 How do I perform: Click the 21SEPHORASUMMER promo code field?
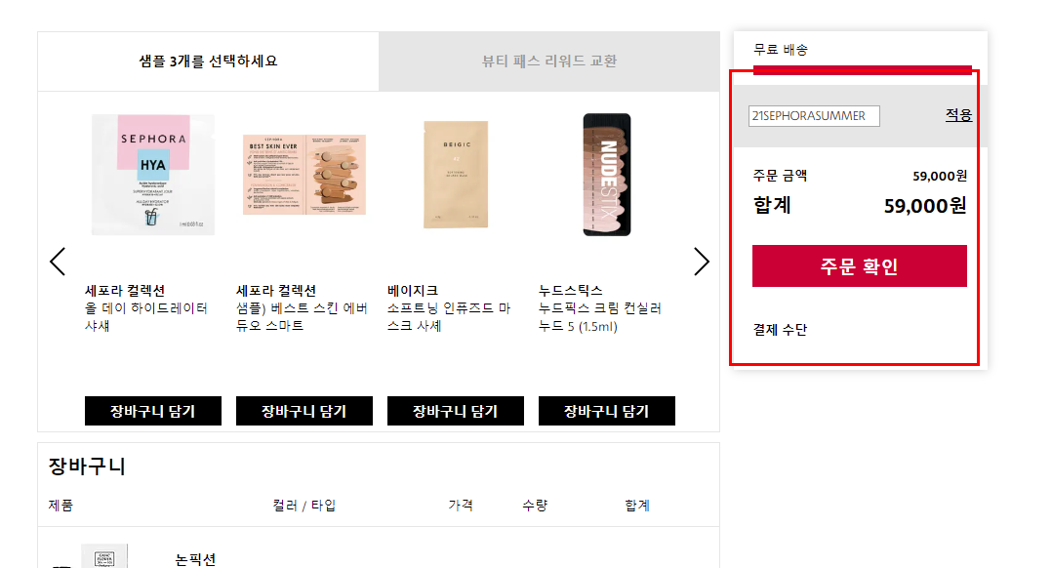(814, 116)
